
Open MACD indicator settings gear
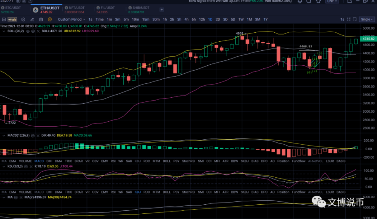pyautogui.click(x=33, y=136)
